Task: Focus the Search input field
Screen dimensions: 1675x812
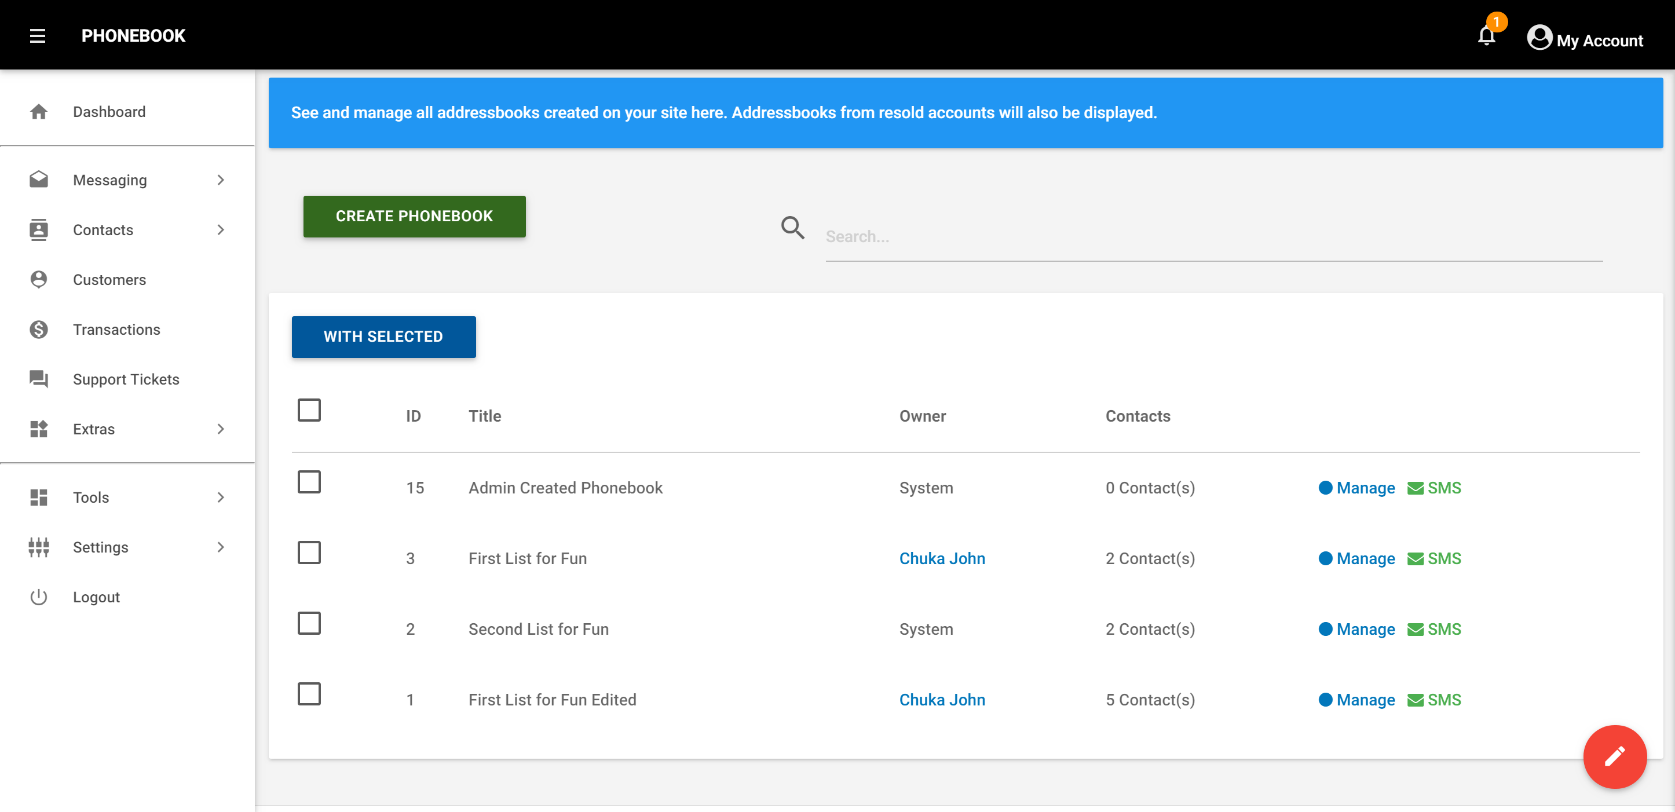Action: tap(1213, 237)
